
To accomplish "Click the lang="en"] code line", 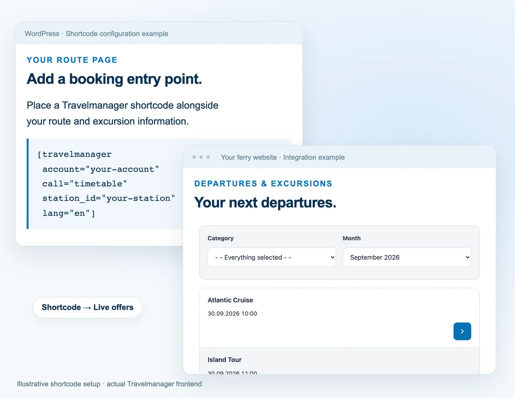I will (x=69, y=213).
